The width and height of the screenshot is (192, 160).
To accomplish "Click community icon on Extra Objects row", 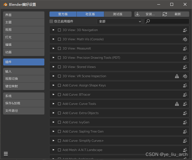I will (x=185, y=113).
